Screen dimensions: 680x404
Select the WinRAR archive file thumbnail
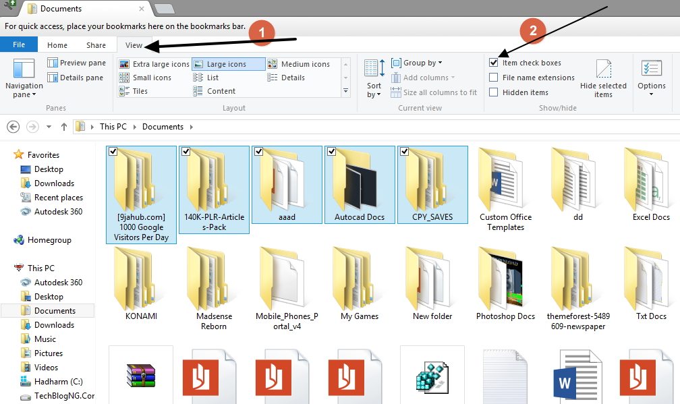tap(141, 376)
